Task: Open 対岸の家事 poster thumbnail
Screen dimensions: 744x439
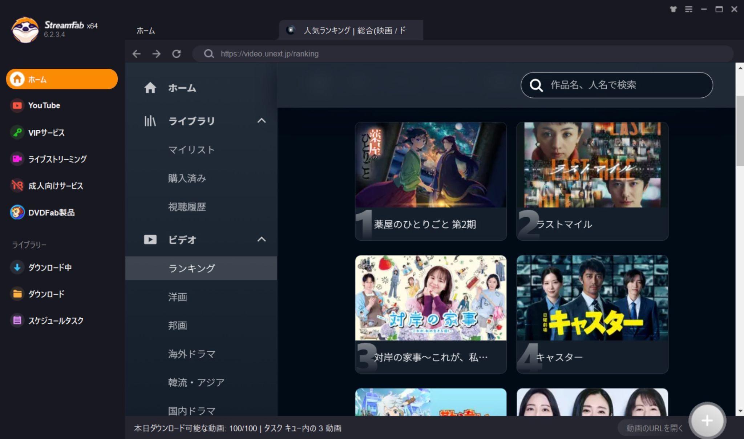Action: pyautogui.click(x=430, y=298)
